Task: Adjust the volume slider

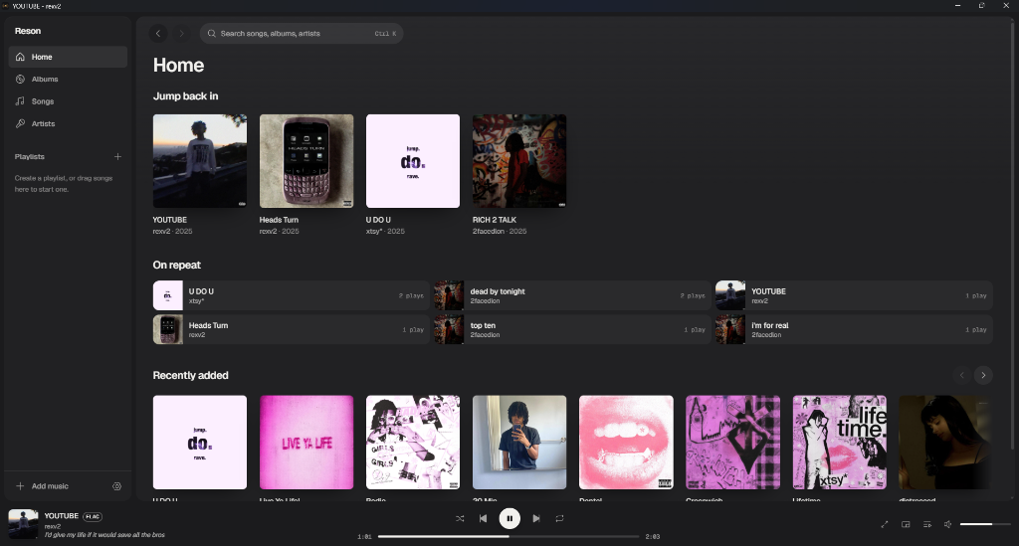Action: click(985, 524)
